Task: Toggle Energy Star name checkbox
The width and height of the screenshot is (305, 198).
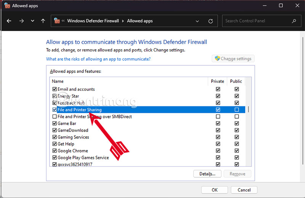Action: coord(55,96)
